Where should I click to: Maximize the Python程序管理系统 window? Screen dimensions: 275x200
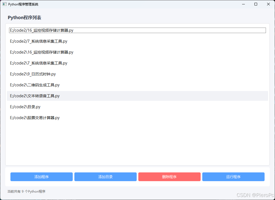click(256, 4)
